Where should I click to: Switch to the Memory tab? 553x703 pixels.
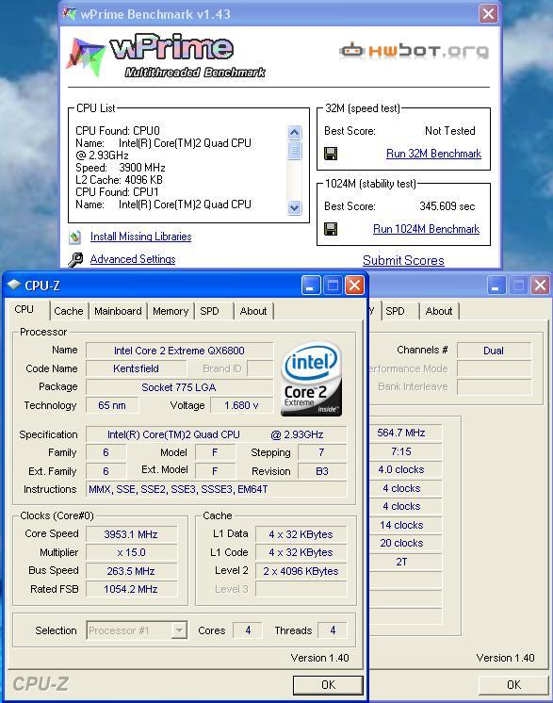coord(171,311)
